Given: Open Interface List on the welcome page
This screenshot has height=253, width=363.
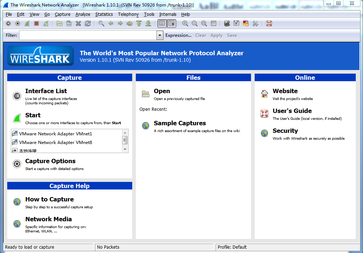Looking at the screenshot, I should tap(46, 91).
